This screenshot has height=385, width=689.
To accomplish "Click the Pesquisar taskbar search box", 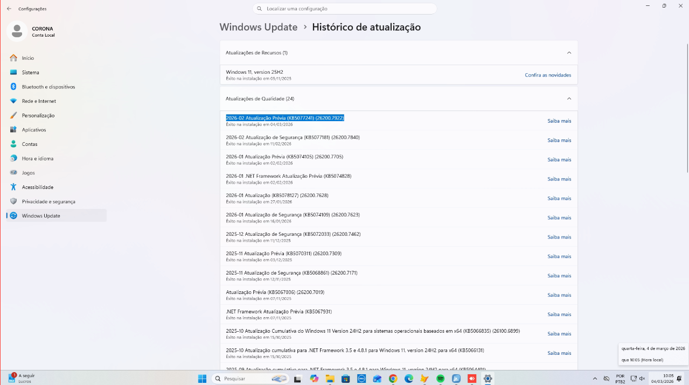I will 250,379.
